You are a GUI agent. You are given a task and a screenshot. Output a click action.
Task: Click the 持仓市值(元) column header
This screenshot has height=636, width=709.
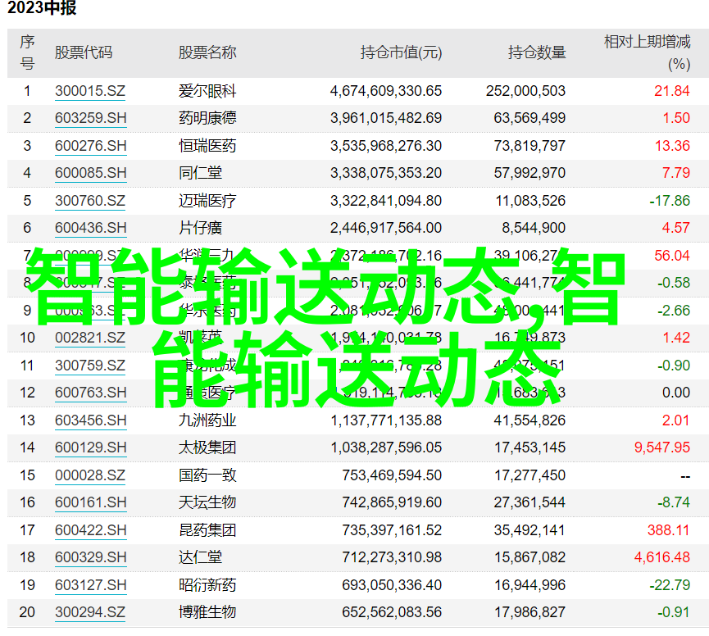pyautogui.click(x=401, y=53)
